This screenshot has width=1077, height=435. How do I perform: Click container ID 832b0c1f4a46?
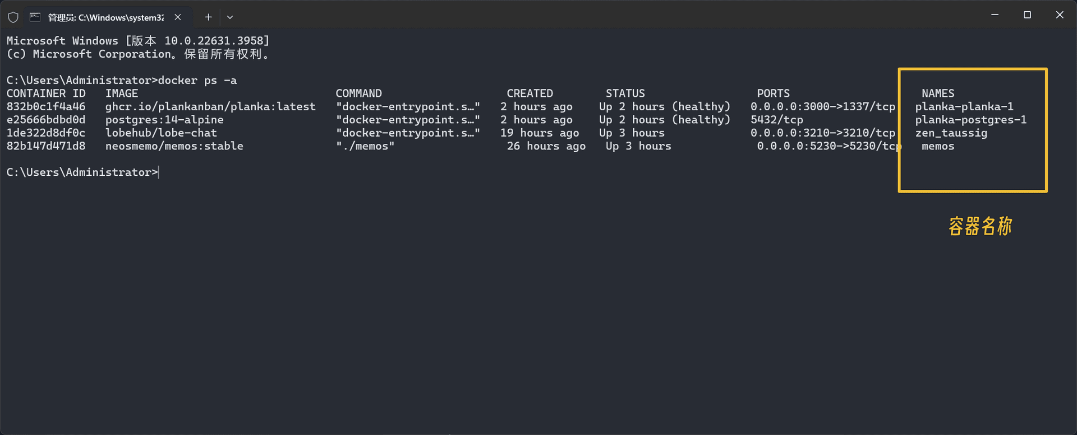pyautogui.click(x=46, y=106)
